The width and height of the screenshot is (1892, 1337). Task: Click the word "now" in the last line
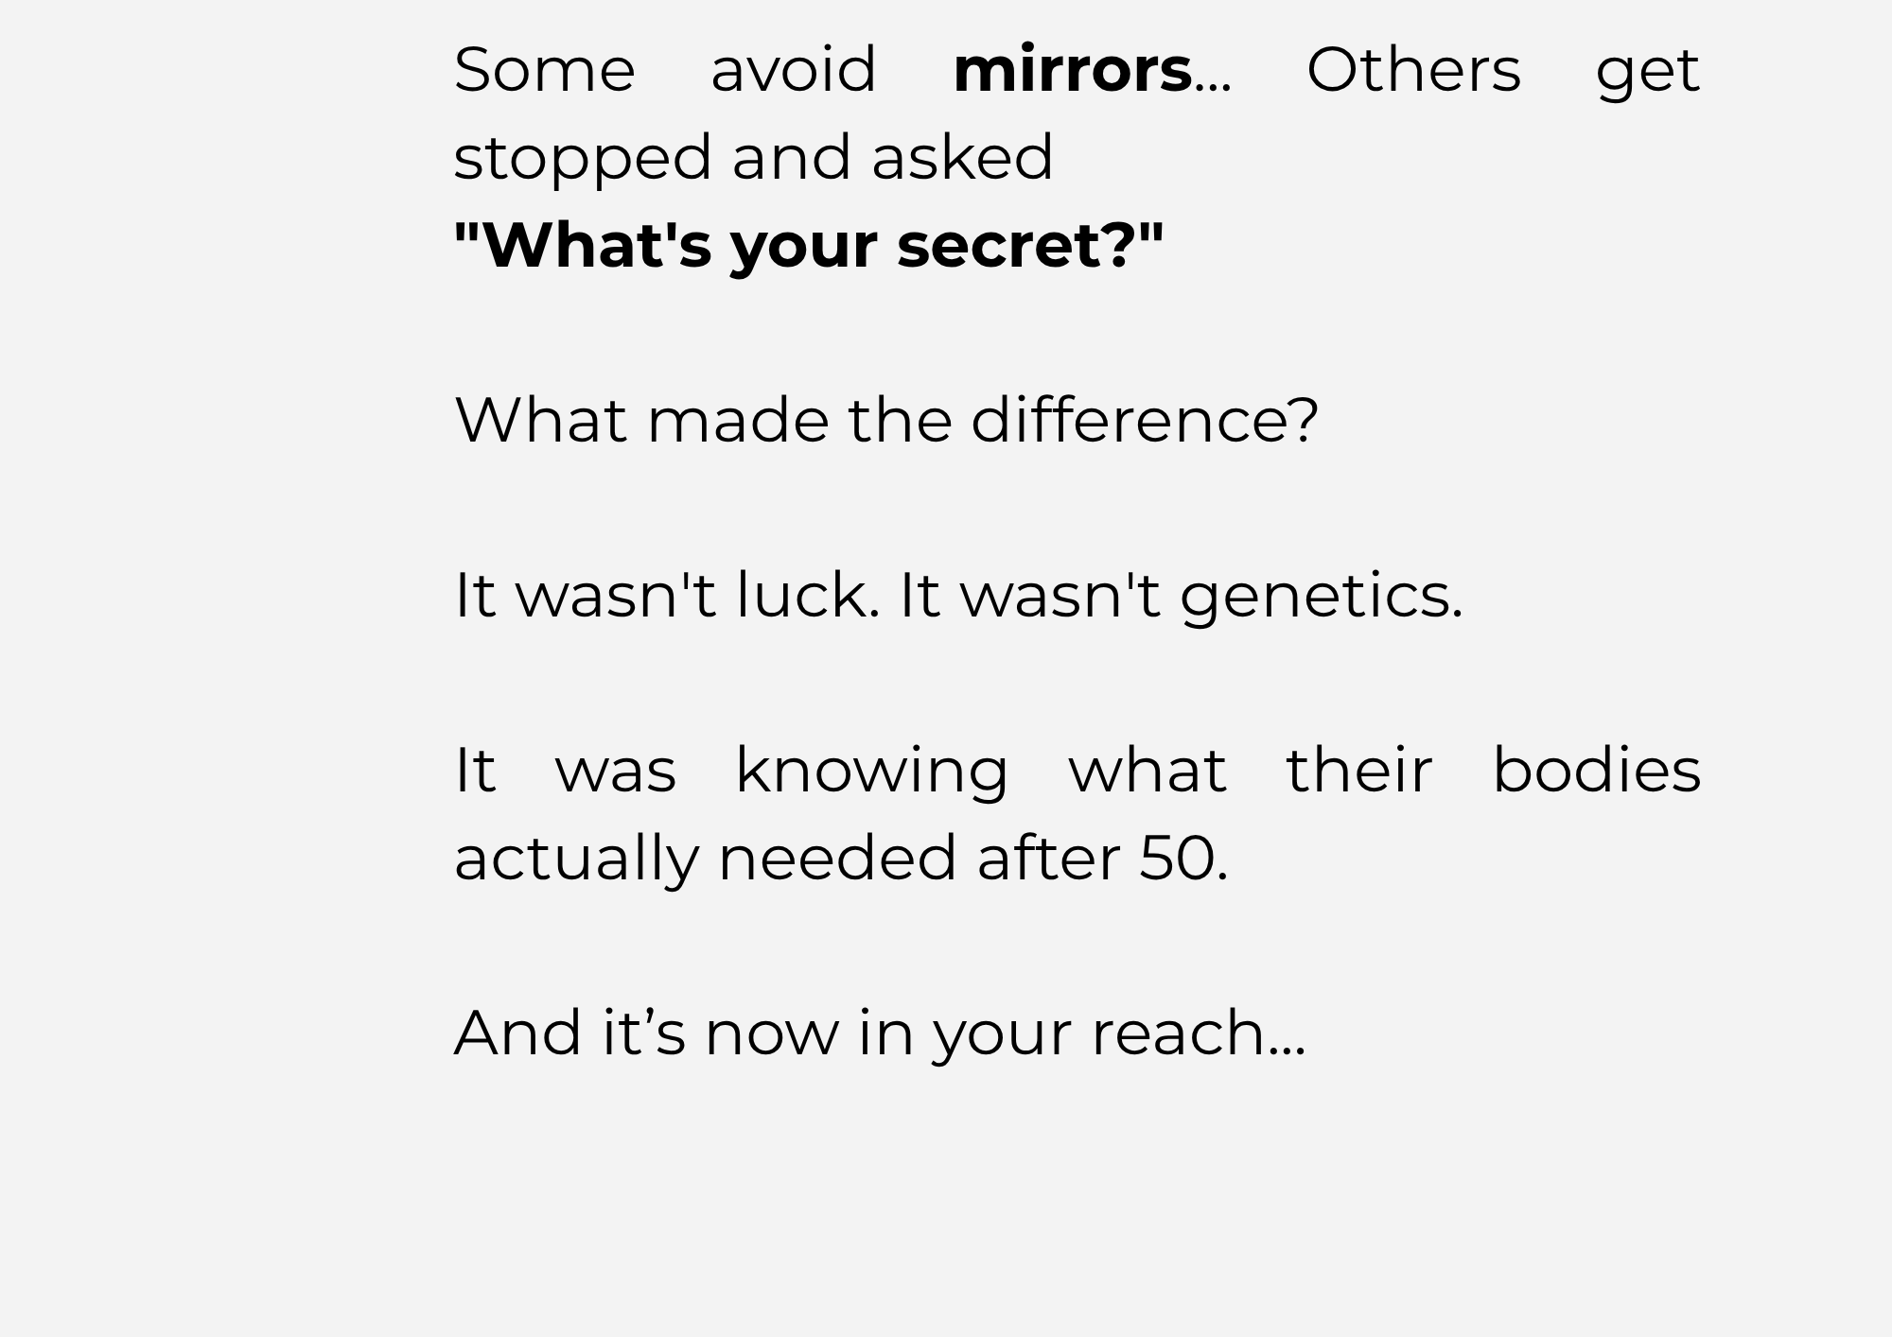pos(771,1034)
